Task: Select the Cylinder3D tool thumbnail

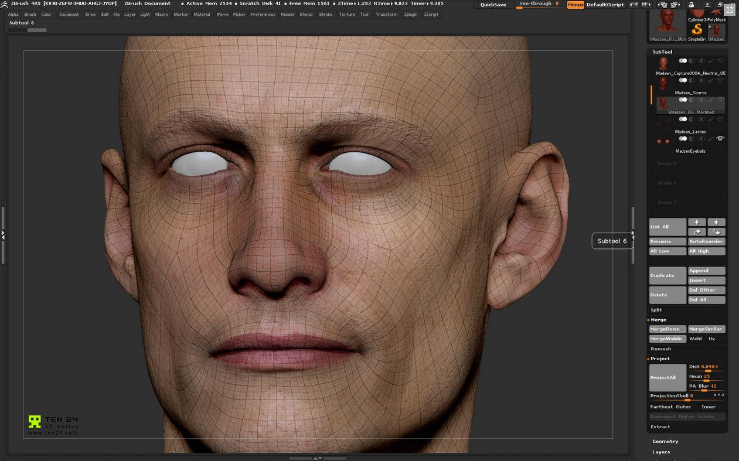Action: pyautogui.click(x=697, y=13)
